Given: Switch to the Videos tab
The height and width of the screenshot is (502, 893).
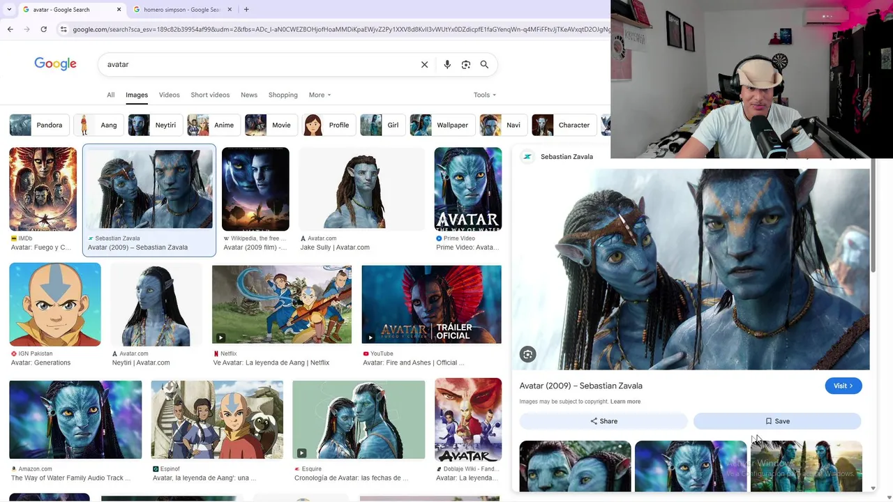Looking at the screenshot, I should (169, 95).
